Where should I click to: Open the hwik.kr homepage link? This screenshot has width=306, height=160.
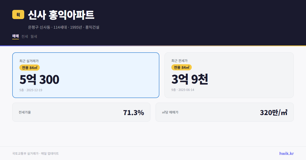point(286,153)
